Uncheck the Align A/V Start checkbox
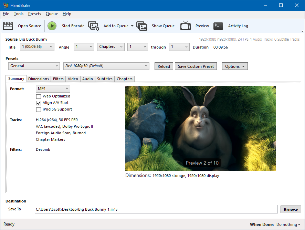The width and height of the screenshot is (305, 230). pos(39,103)
